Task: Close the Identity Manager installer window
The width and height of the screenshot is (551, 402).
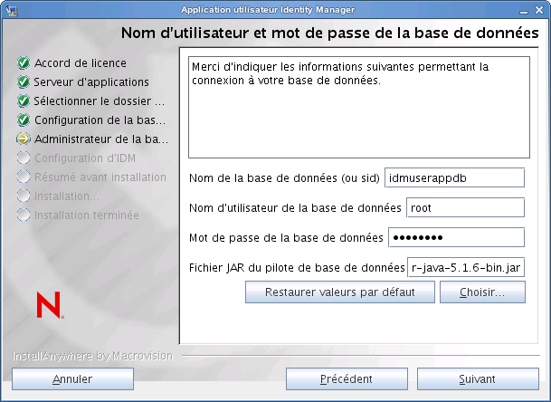Action: pyautogui.click(x=539, y=10)
